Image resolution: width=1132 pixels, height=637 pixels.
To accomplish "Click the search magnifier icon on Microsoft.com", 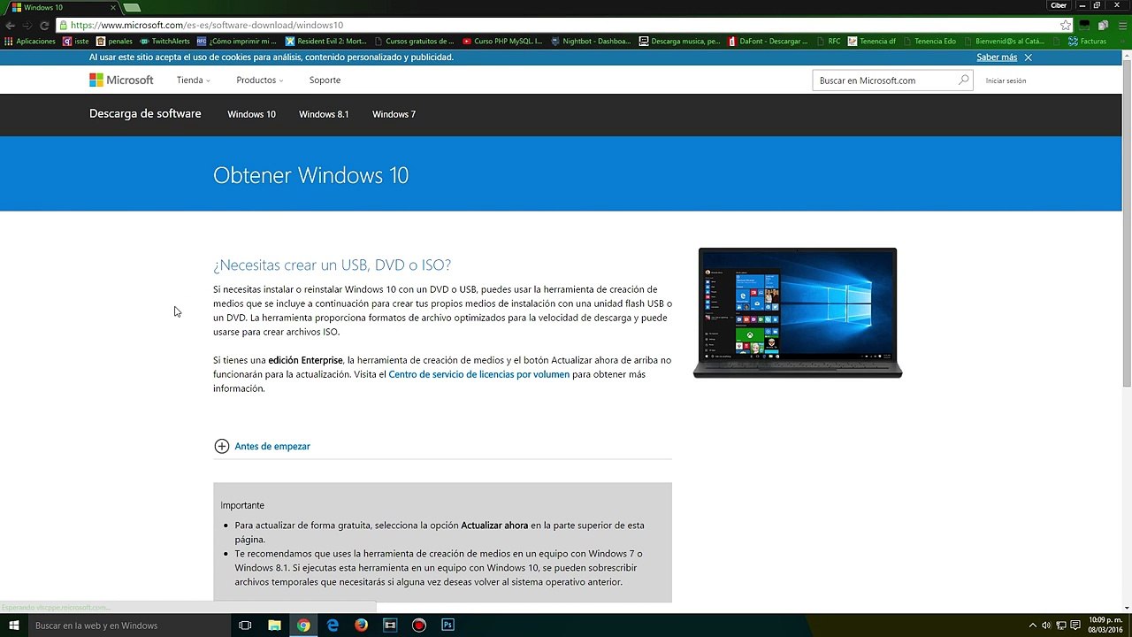I will (963, 80).
